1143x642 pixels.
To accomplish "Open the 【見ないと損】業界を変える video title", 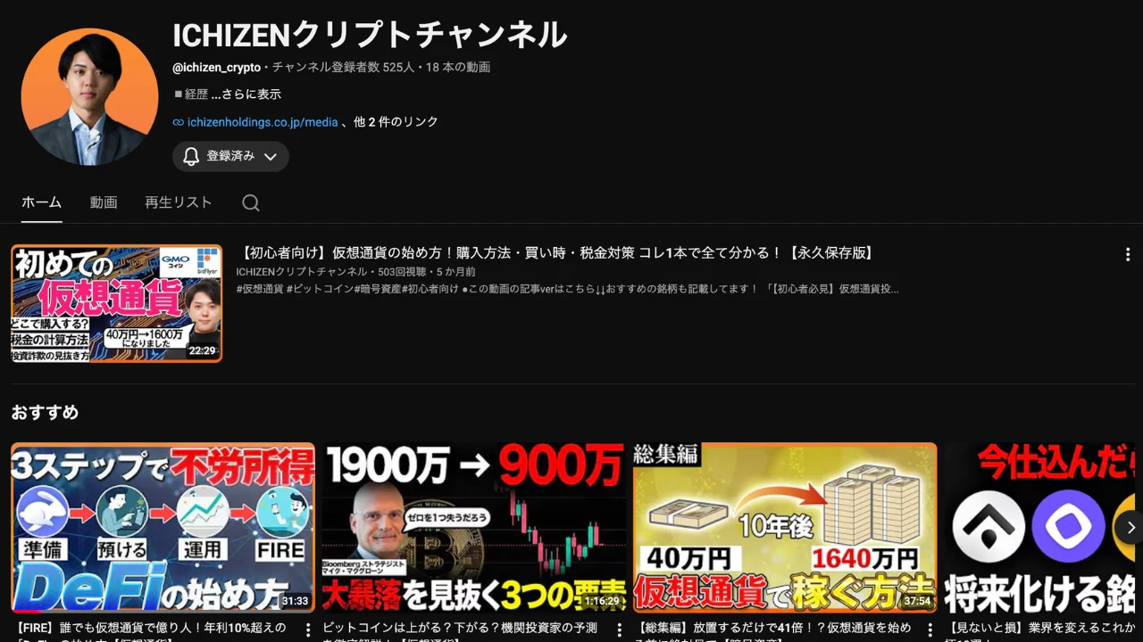I will tap(1040, 633).
